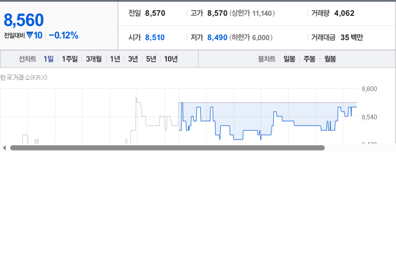The width and height of the screenshot is (396, 277).
Task: Click the 거래대금 35 백만 value
Action: (351, 37)
